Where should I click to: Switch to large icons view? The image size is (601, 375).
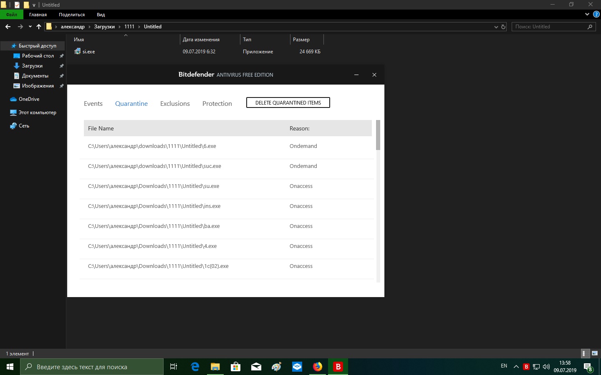(595, 353)
